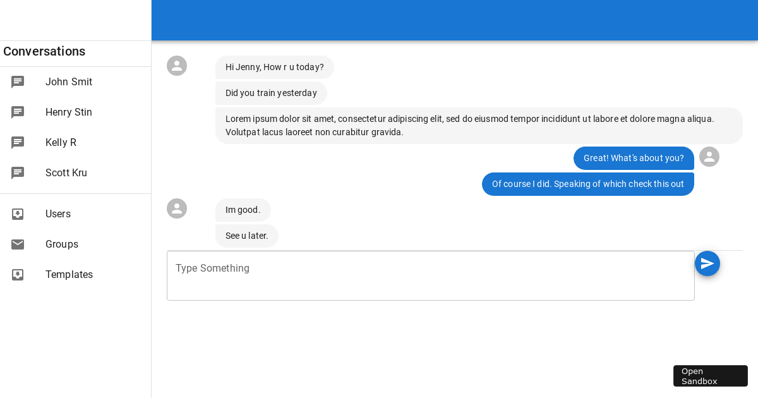Click the Conversations header
758x398 pixels.
[44, 51]
